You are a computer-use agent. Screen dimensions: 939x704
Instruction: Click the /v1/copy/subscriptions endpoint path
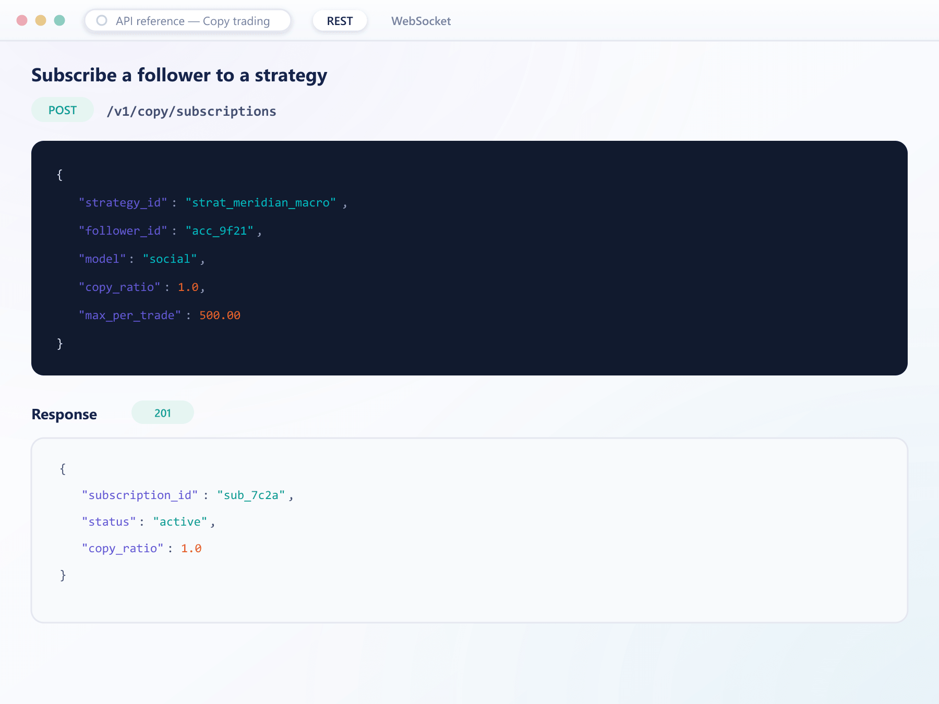[191, 111]
